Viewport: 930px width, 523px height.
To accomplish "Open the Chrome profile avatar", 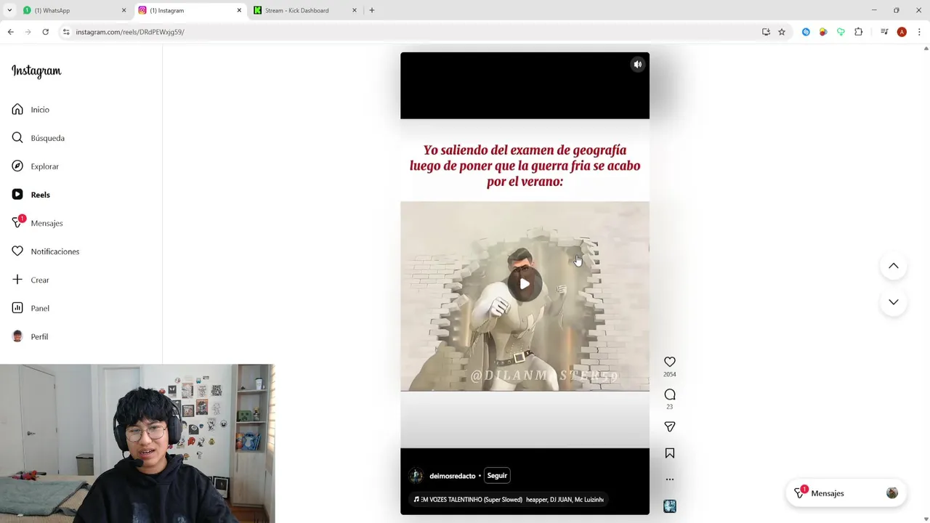I will pyautogui.click(x=902, y=32).
